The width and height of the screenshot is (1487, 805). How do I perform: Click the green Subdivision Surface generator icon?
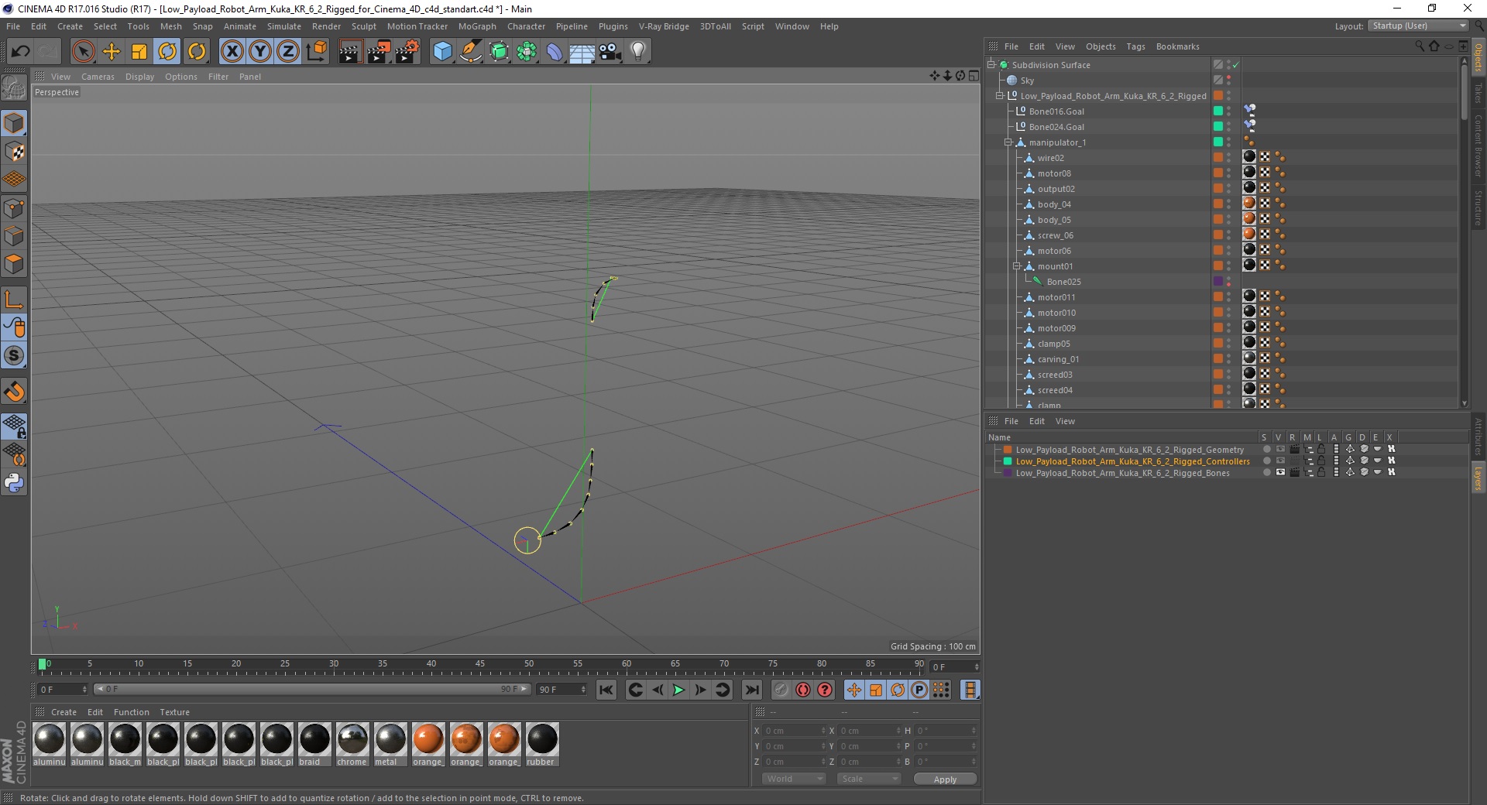[499, 52]
